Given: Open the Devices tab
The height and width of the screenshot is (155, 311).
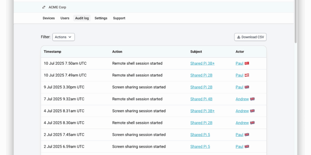Looking at the screenshot, I should point(49,18).
